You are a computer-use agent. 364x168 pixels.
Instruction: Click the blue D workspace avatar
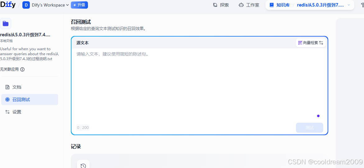(26, 5)
